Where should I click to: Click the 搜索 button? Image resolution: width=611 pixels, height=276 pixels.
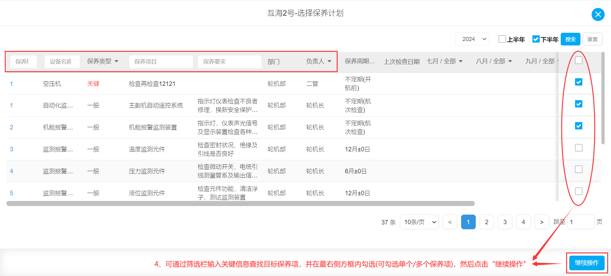(570, 39)
